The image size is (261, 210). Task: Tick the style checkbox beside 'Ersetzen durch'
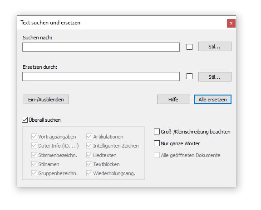click(x=189, y=76)
